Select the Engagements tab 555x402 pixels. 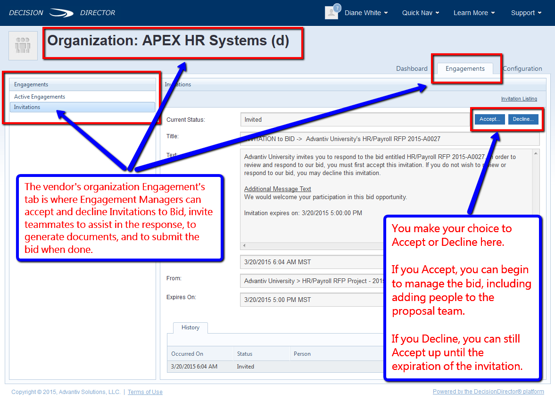(465, 68)
